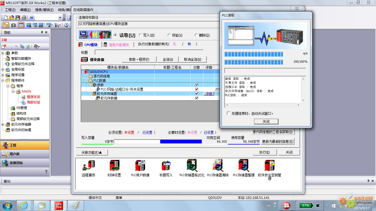This screenshot has height=211, width=376.
Task: Click 更新为最新的信息(R) button
Action: point(277,141)
